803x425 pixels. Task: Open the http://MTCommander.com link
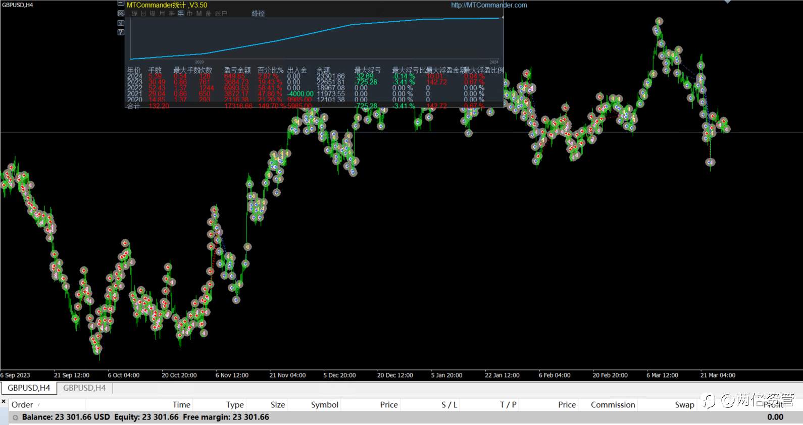pos(489,5)
